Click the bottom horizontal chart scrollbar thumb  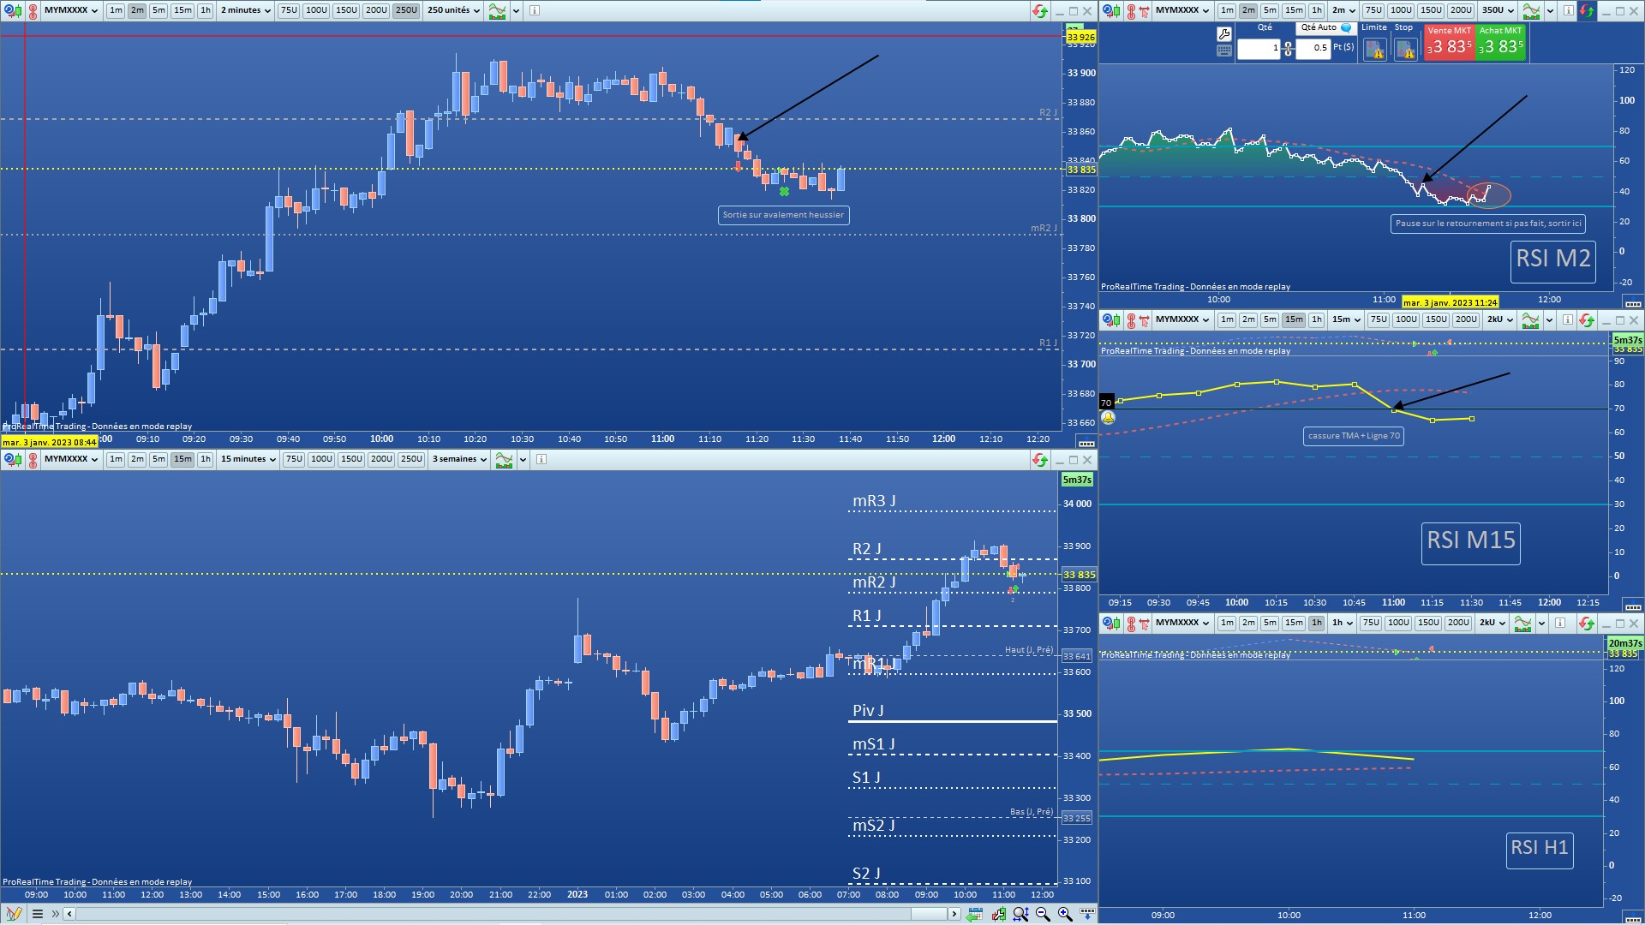[x=928, y=914]
